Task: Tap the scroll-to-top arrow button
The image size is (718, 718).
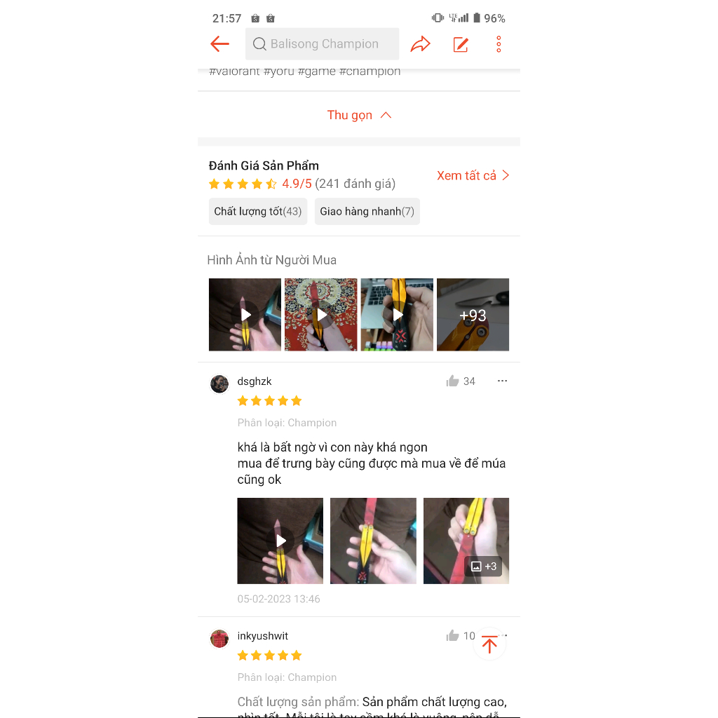Action: click(x=489, y=644)
